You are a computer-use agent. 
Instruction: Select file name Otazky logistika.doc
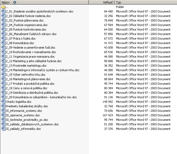pyautogui.click(x=19, y=102)
